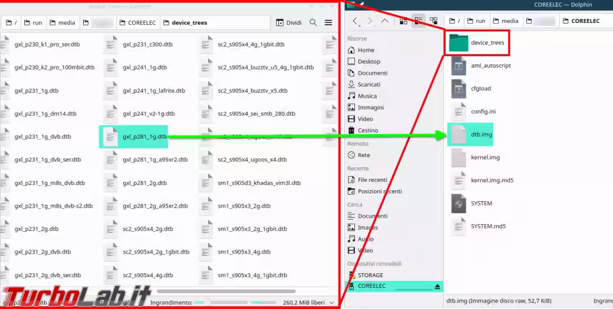Click root '/' breadcrumb in left window
613x309 pixels.
[x=10, y=22]
